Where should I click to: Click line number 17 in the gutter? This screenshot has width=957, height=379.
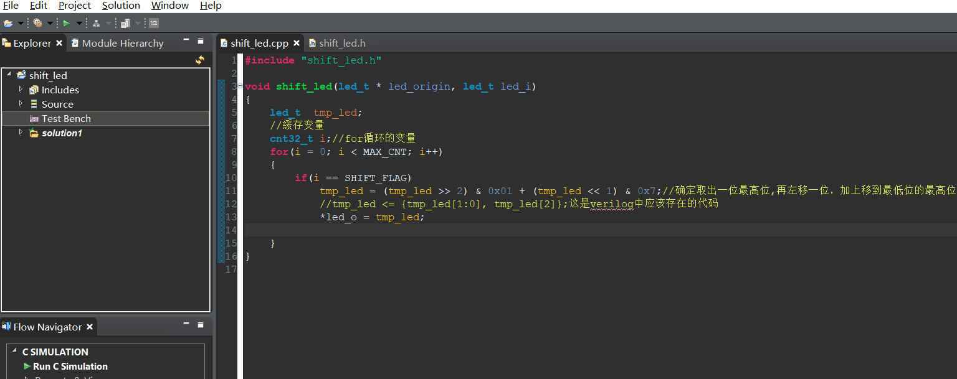[231, 269]
